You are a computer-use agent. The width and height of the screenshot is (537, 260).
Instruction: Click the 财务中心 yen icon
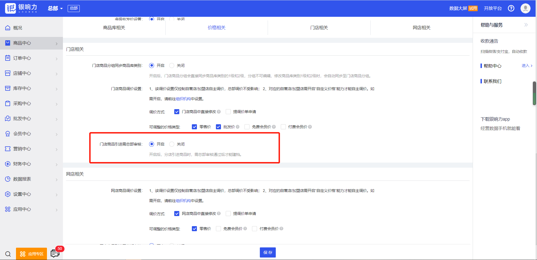point(8,164)
